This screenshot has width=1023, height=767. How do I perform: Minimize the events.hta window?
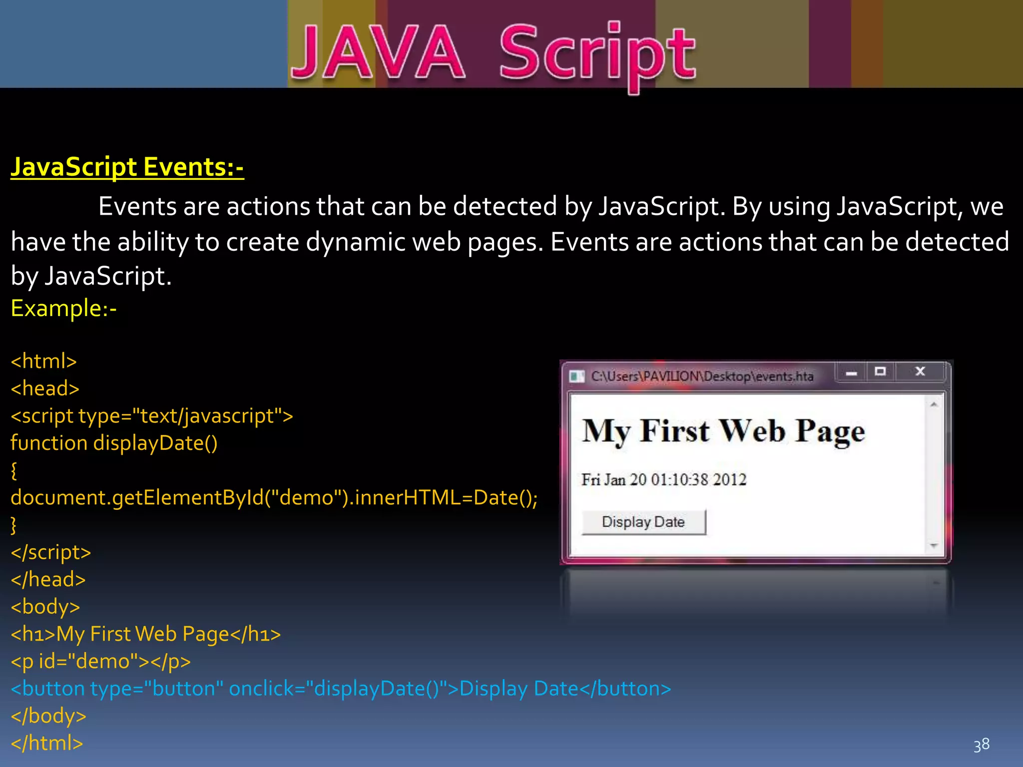852,373
